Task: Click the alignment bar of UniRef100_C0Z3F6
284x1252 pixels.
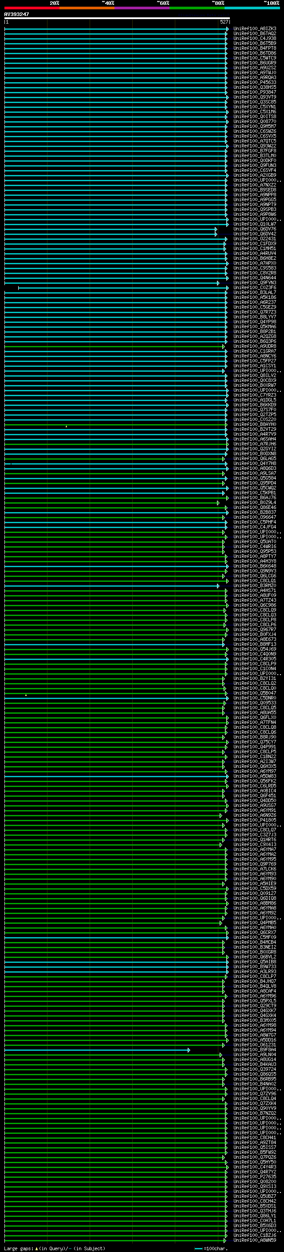Action: pyautogui.click(x=123, y=288)
